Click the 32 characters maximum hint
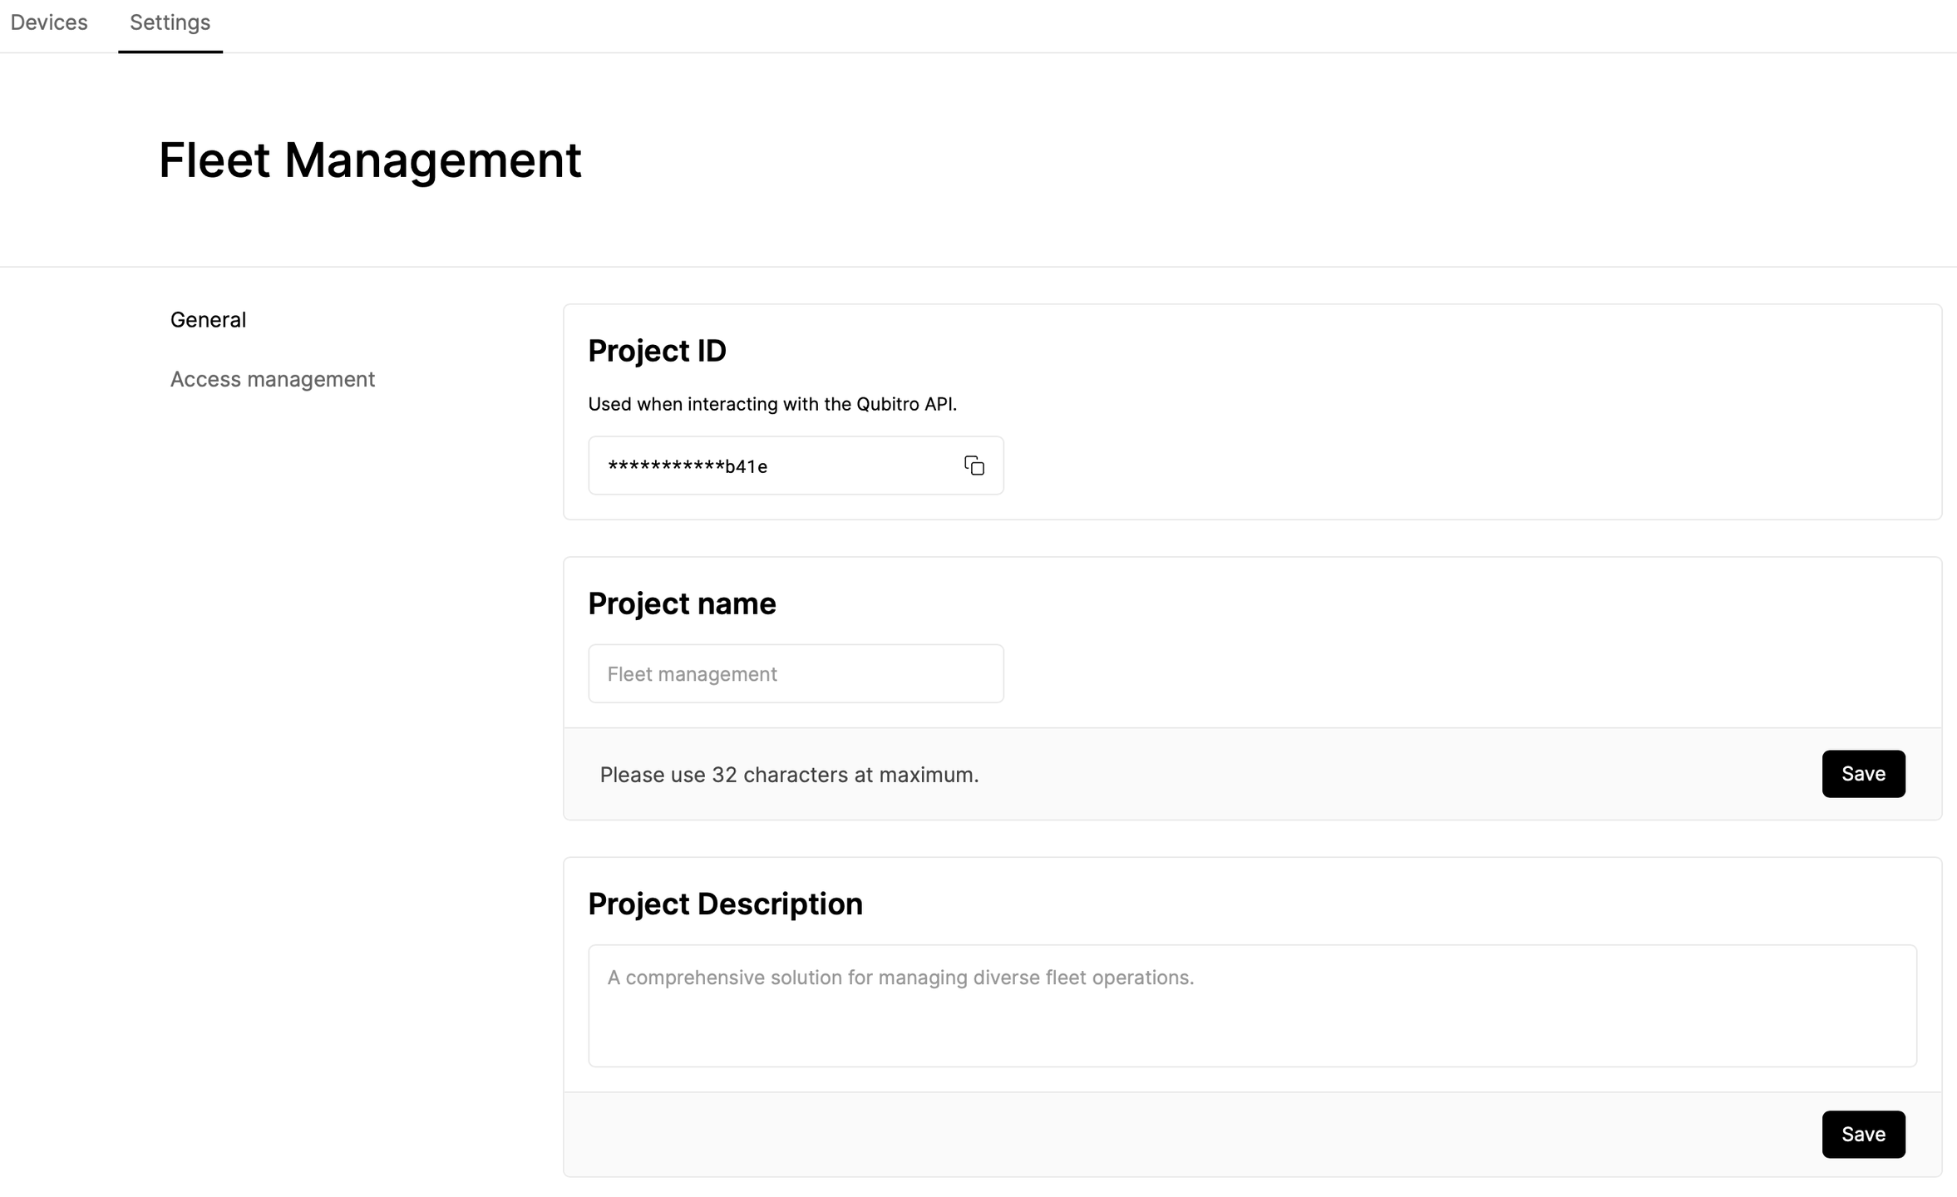The image size is (1957, 1197). click(x=789, y=775)
